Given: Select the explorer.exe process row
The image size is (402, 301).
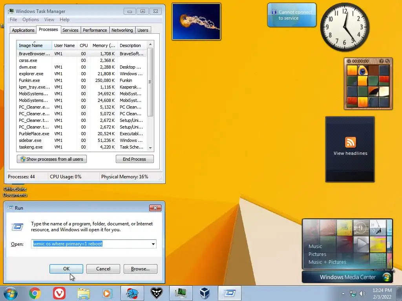Looking at the screenshot, I should coord(82,74).
